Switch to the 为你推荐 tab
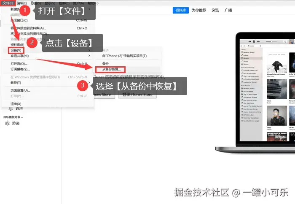Image resolution: width=295 pixels, height=204 pixels. tap(199, 10)
